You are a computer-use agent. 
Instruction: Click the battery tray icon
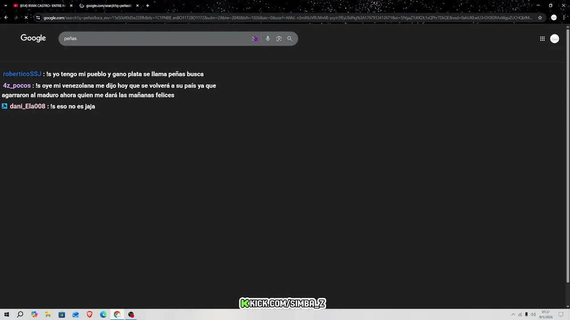point(526,315)
